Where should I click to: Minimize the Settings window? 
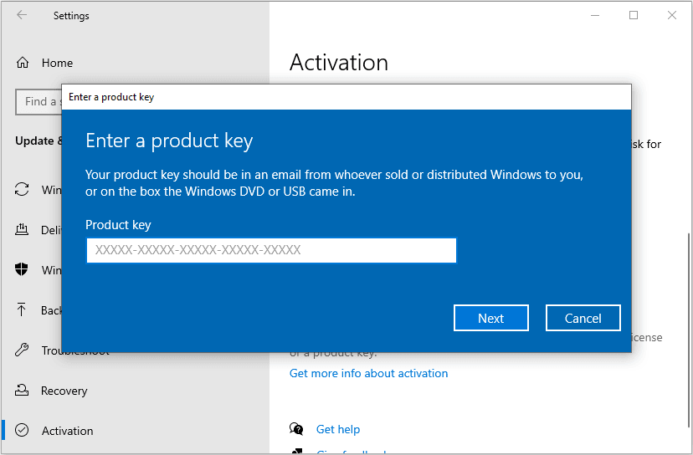pos(595,15)
